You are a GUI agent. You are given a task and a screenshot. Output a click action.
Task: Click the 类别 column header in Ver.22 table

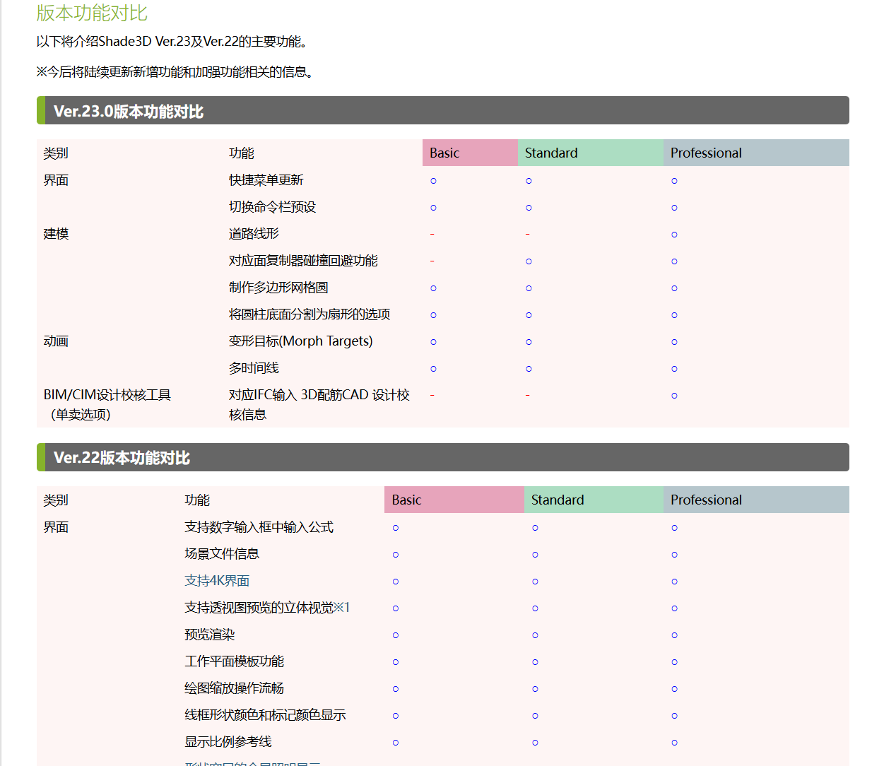[56, 500]
